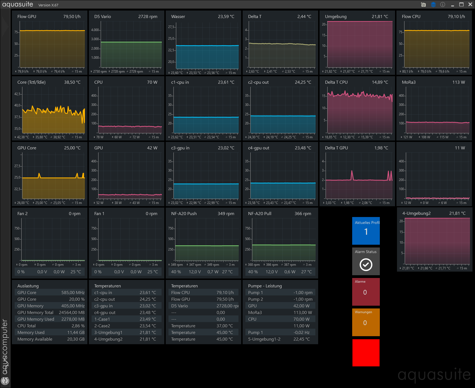Open the MoRa3 power chart

pyautogui.click(x=434, y=108)
